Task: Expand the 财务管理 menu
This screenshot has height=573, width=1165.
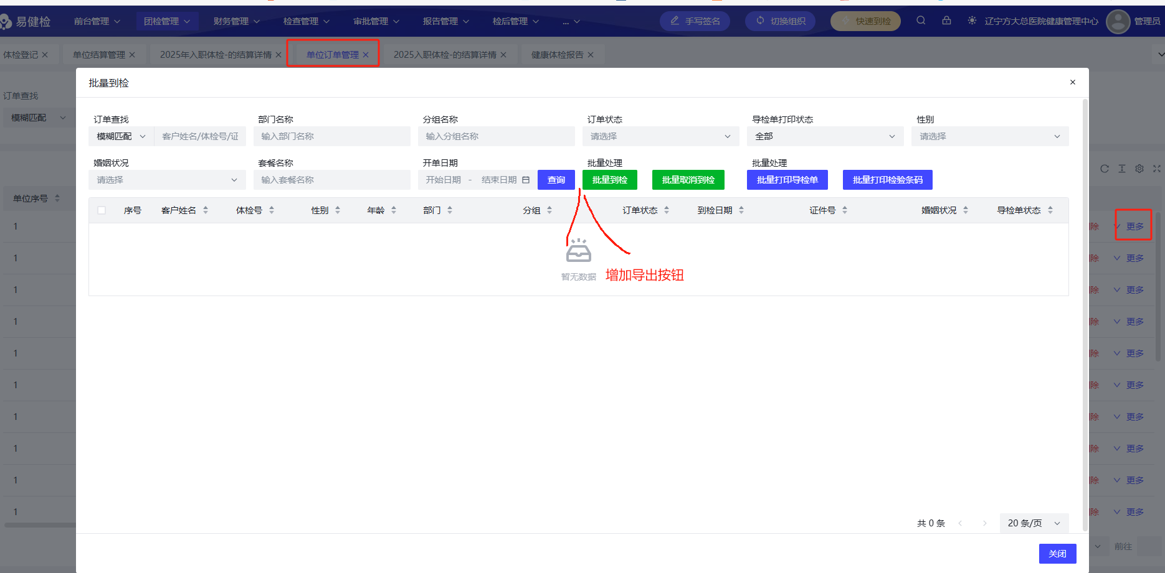Action: pyautogui.click(x=236, y=21)
